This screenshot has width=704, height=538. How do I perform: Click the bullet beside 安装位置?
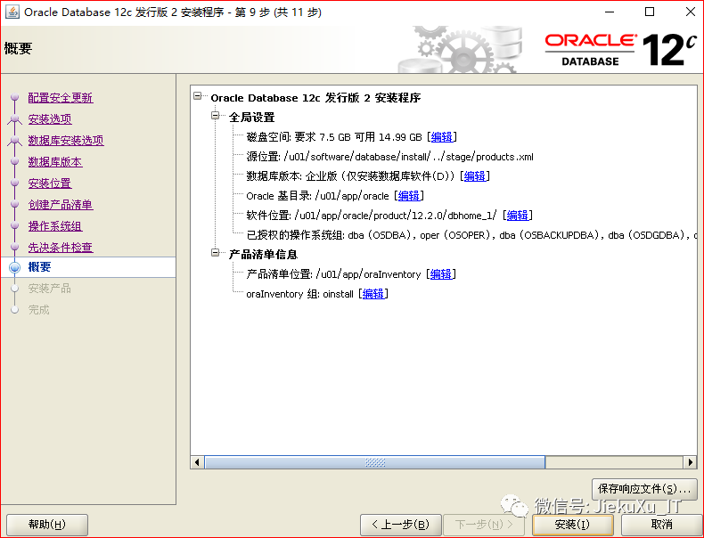point(15,183)
